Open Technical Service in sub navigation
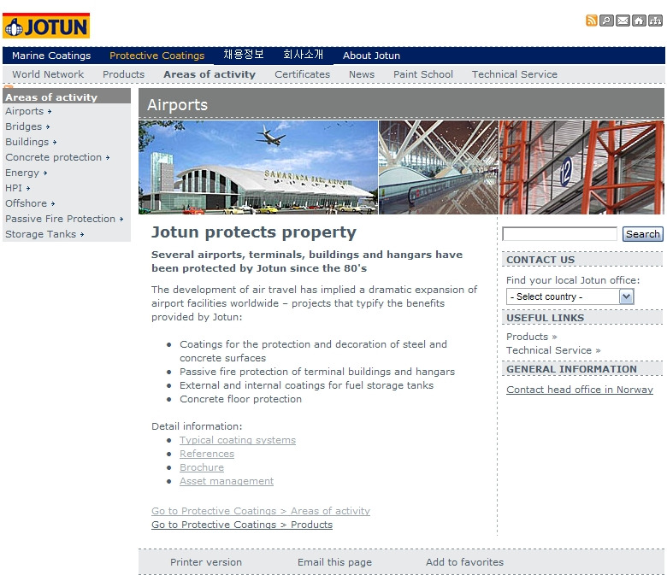The image size is (667, 575). 514,74
